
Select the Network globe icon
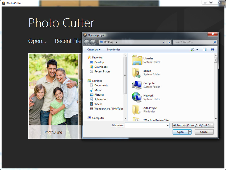pyautogui.click(x=137, y=97)
